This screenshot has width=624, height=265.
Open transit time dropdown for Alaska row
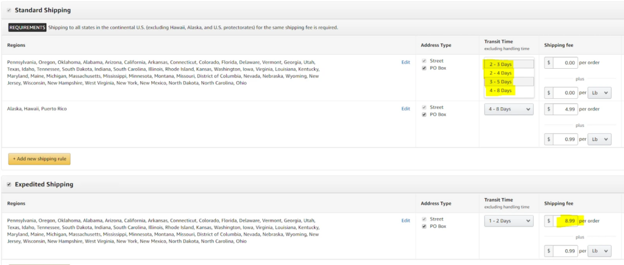point(509,109)
